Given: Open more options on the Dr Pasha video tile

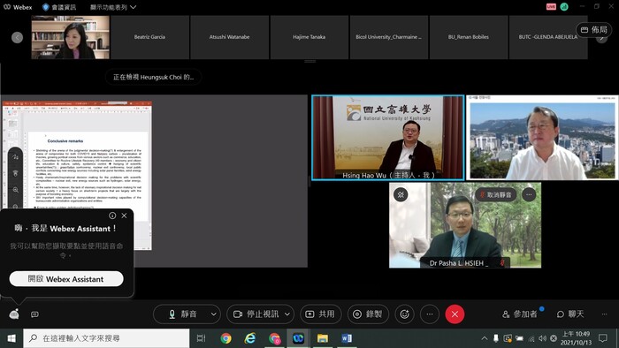Looking at the screenshot, I should 529,194.
